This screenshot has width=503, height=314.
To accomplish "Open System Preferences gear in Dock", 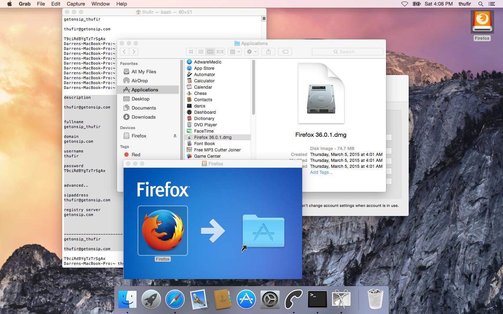I will pyautogui.click(x=270, y=299).
